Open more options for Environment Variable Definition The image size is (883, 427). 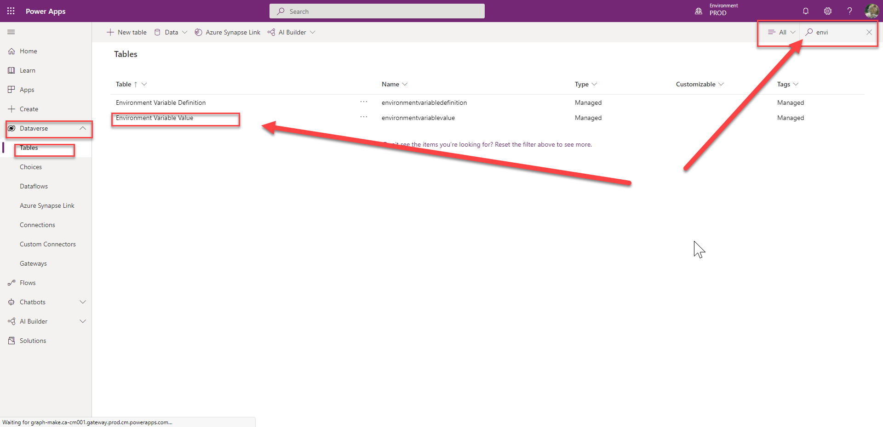tap(364, 102)
